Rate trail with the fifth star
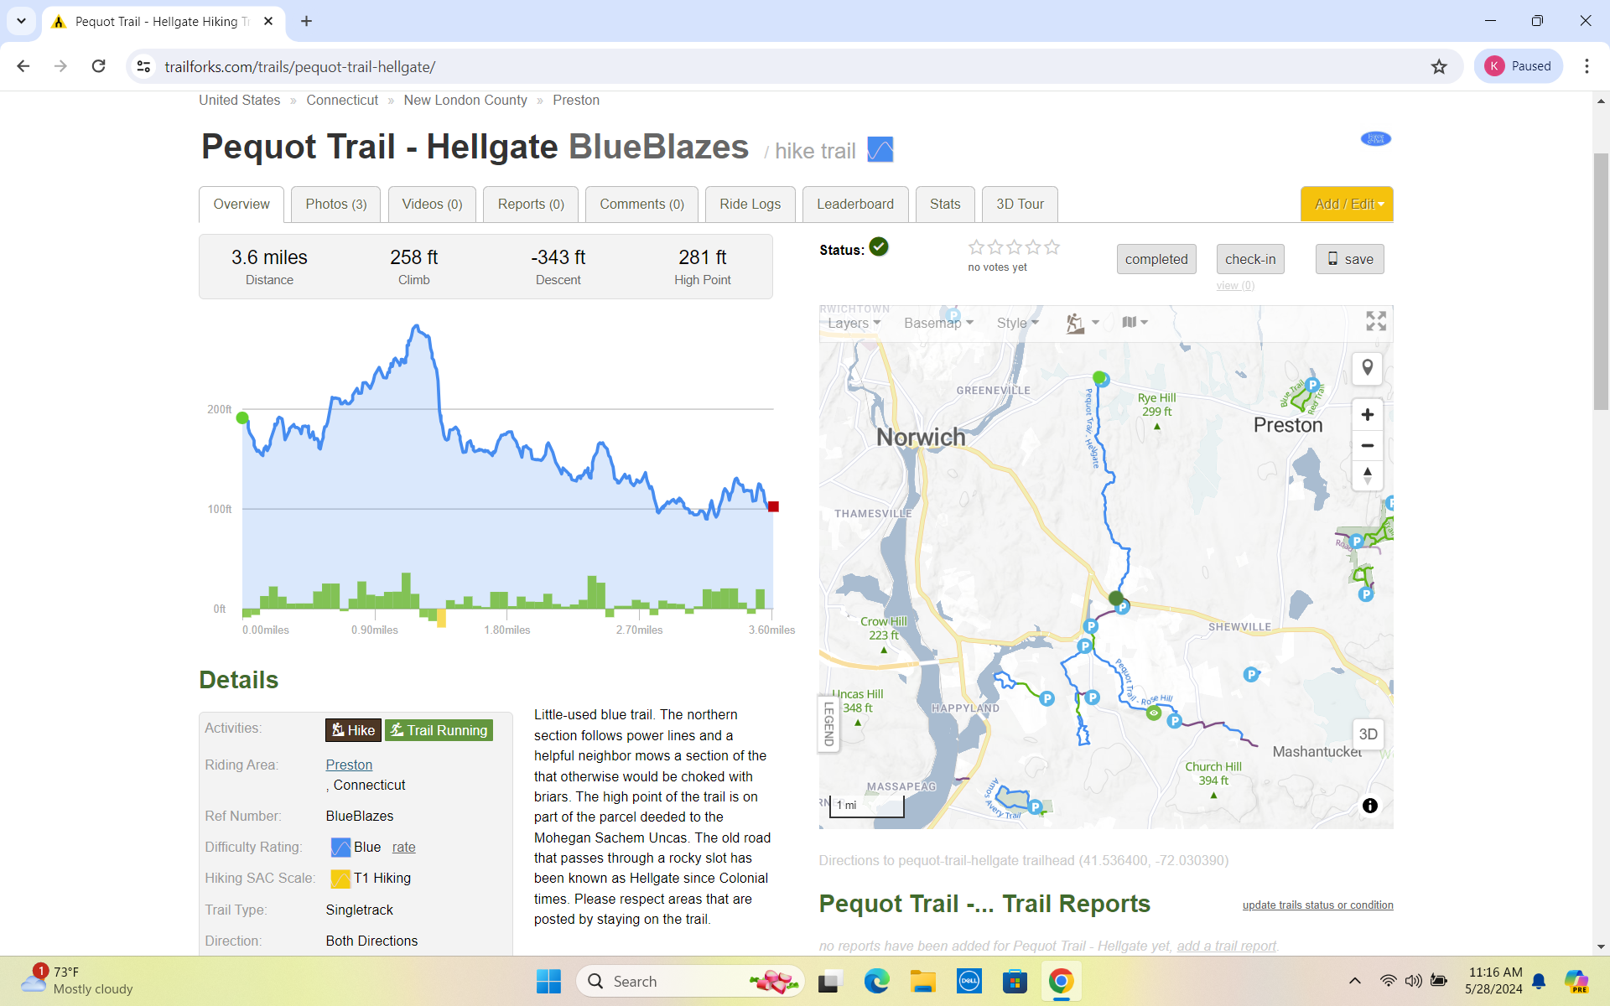This screenshot has width=1610, height=1006. coord(1052,247)
